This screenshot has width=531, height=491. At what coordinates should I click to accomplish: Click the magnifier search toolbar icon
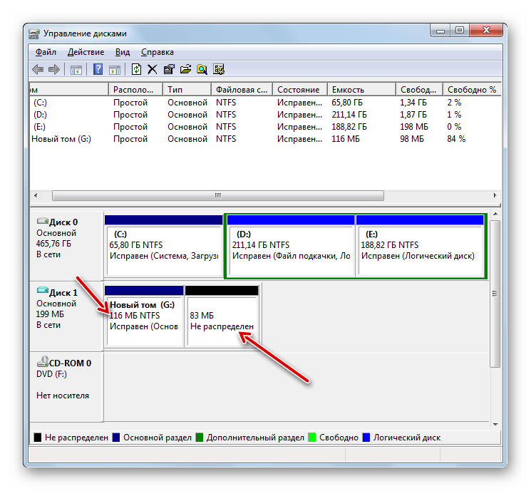tap(202, 69)
